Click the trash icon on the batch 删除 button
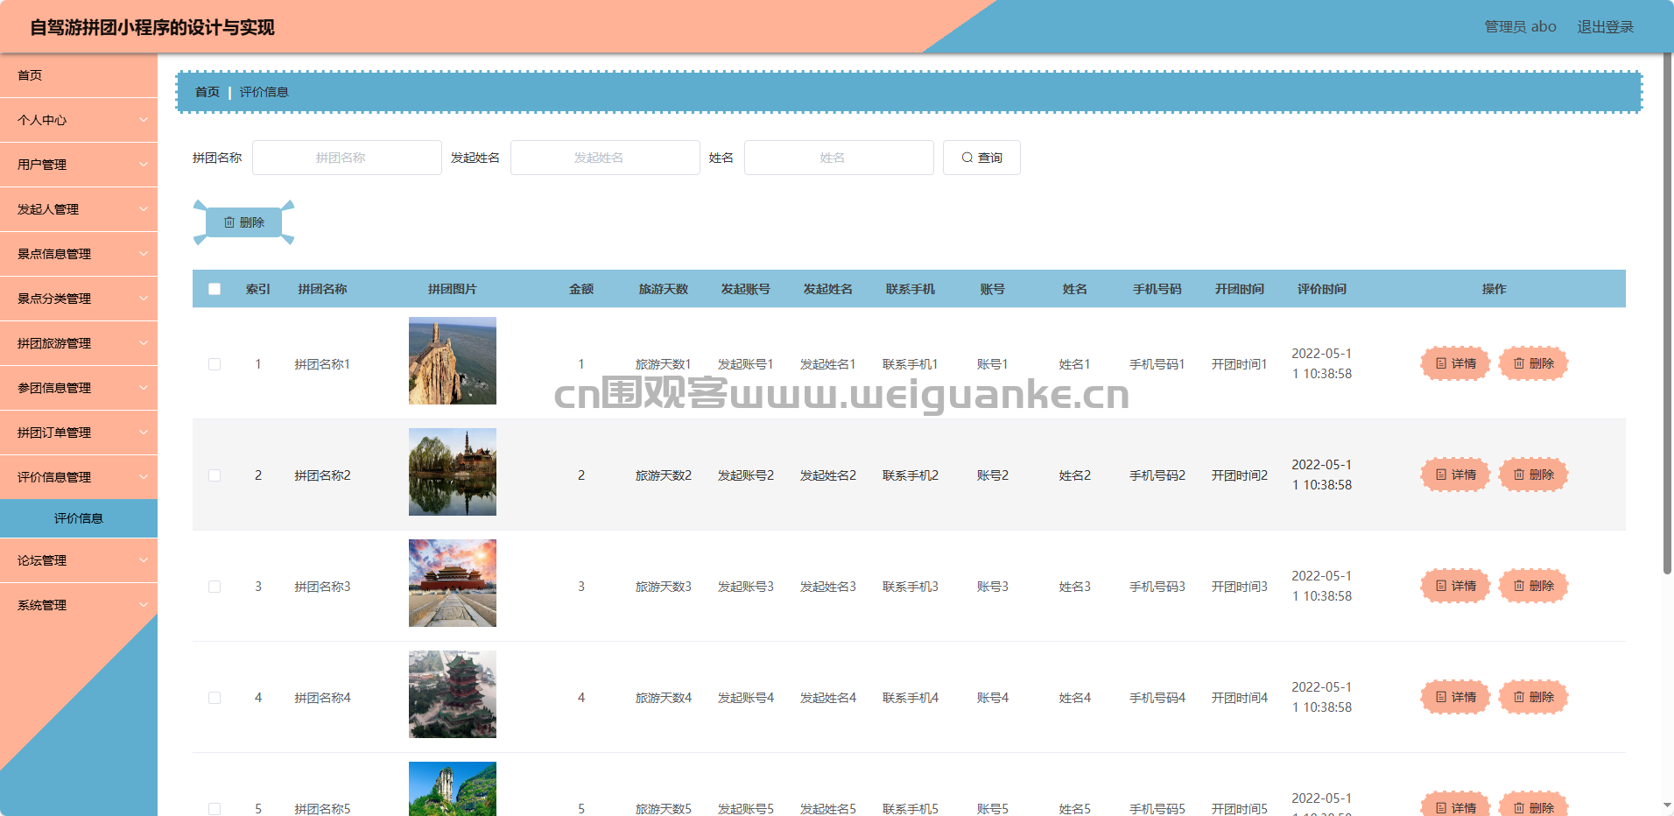The image size is (1674, 816). (229, 222)
